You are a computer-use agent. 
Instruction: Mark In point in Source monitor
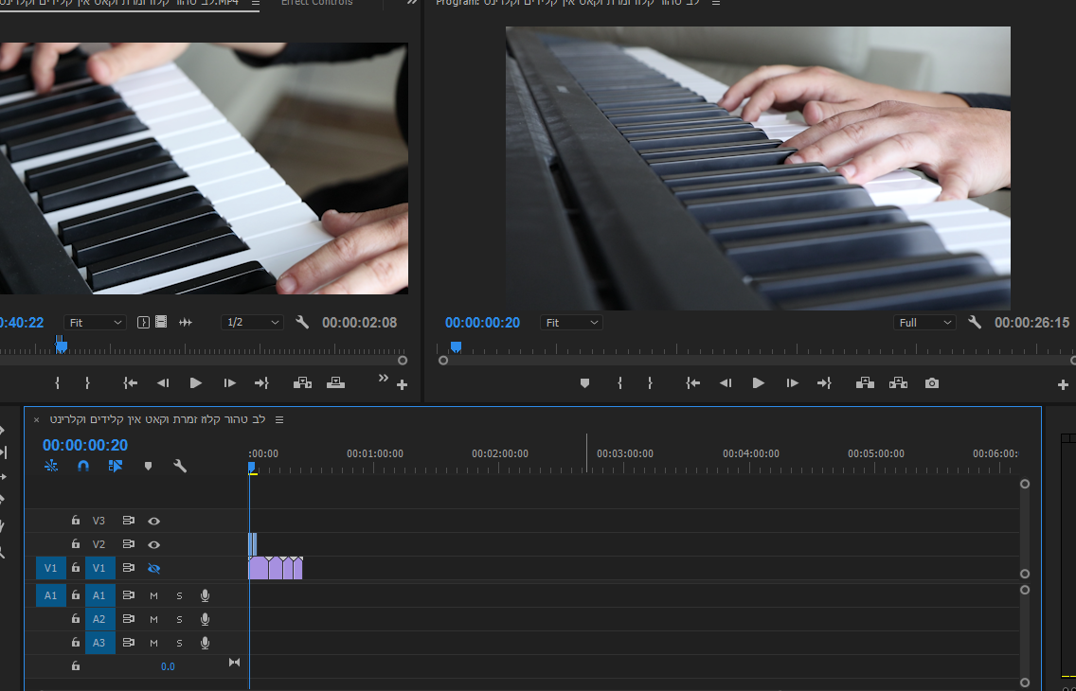[58, 383]
